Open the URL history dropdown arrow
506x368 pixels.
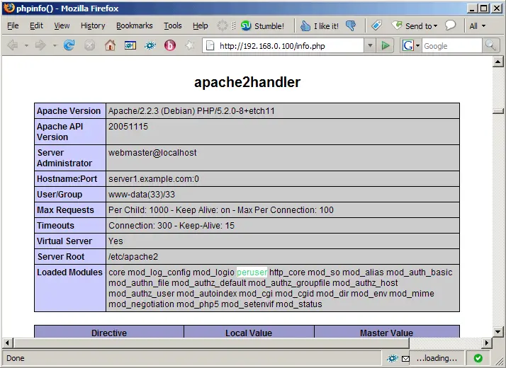[369, 45]
